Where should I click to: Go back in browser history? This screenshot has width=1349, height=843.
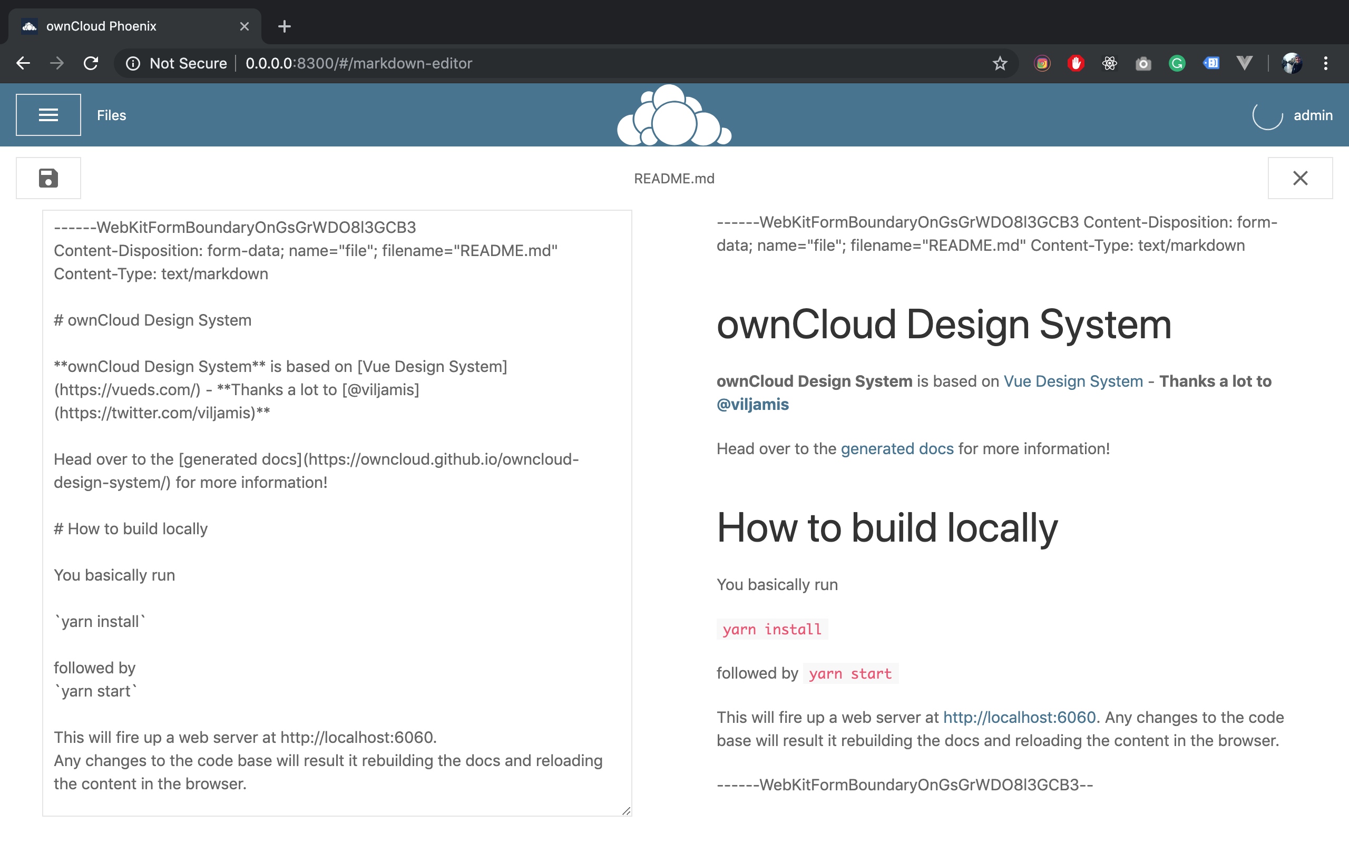(x=23, y=64)
